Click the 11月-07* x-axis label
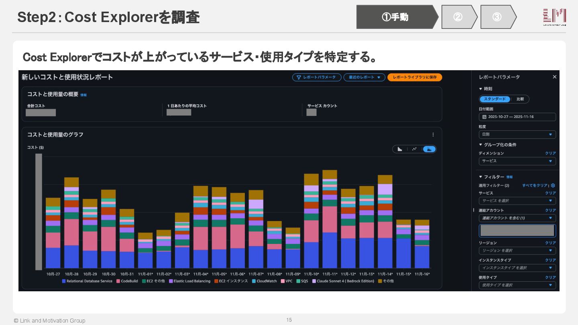The height and width of the screenshot is (325, 578). [x=256, y=274]
